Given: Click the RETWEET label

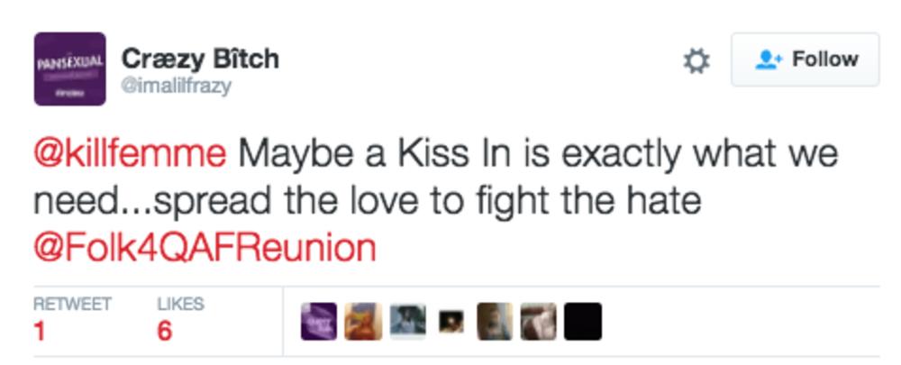Looking at the screenshot, I should (72, 305).
